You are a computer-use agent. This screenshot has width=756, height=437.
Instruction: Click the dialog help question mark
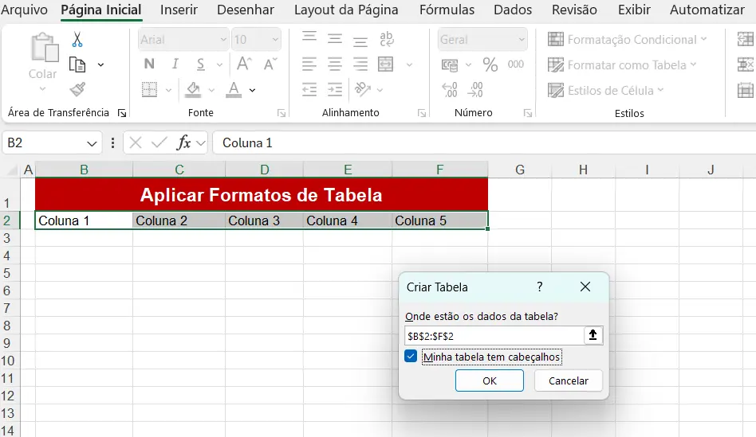coord(540,287)
